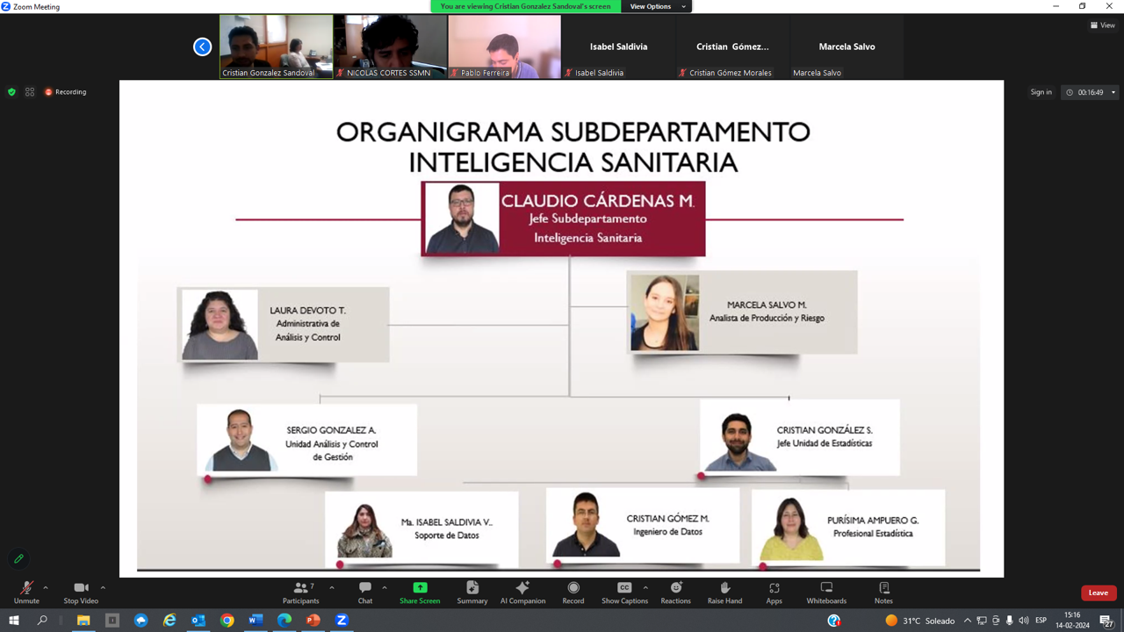Open the View layout menu
The image size is (1124, 632).
pos(1102,25)
